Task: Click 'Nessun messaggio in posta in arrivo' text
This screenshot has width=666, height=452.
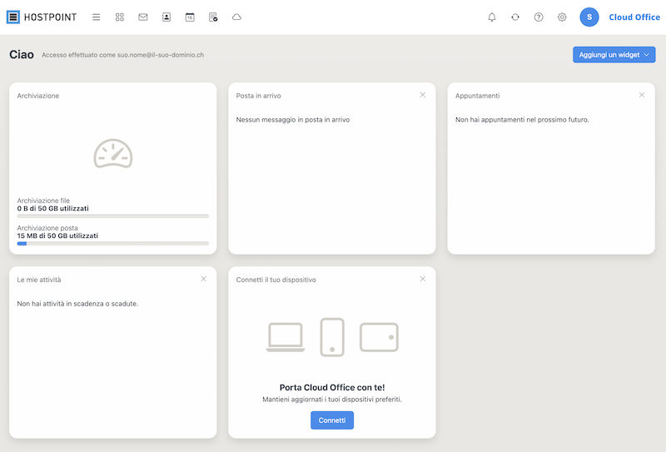Action: coord(293,120)
